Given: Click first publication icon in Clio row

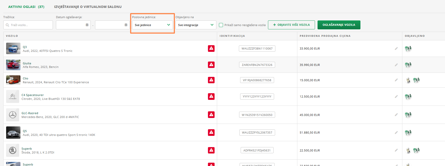Looking at the screenshot, I should tap(408, 80).
